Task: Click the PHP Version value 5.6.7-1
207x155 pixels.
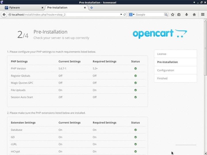Action: click(x=62, y=69)
